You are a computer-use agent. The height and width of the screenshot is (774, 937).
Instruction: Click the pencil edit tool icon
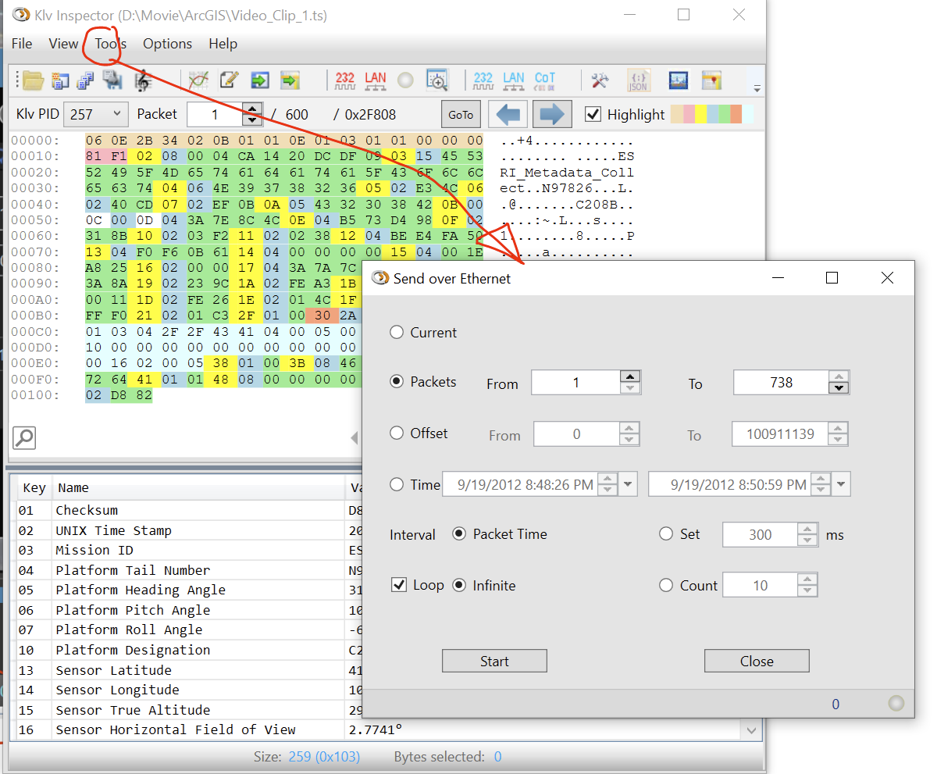(x=227, y=80)
